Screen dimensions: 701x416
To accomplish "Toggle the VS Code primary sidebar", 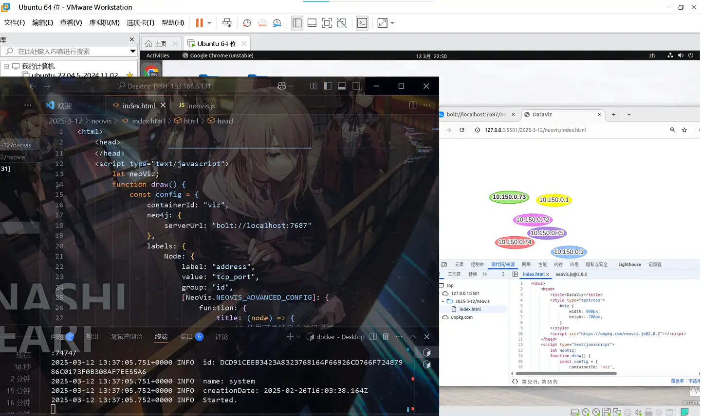I will coord(328,86).
